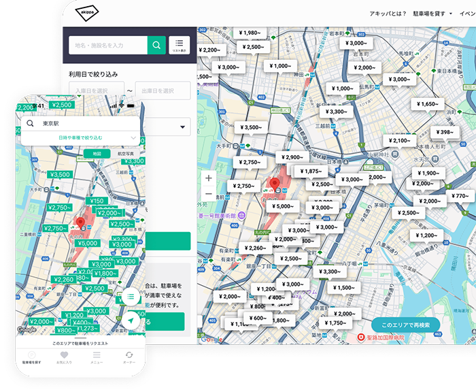This screenshot has width=476, height=392.
Task: Zoom in on the map
Action: tap(208, 178)
